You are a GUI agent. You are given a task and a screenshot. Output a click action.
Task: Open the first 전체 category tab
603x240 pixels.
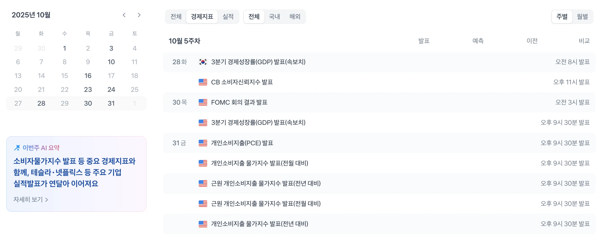point(176,17)
